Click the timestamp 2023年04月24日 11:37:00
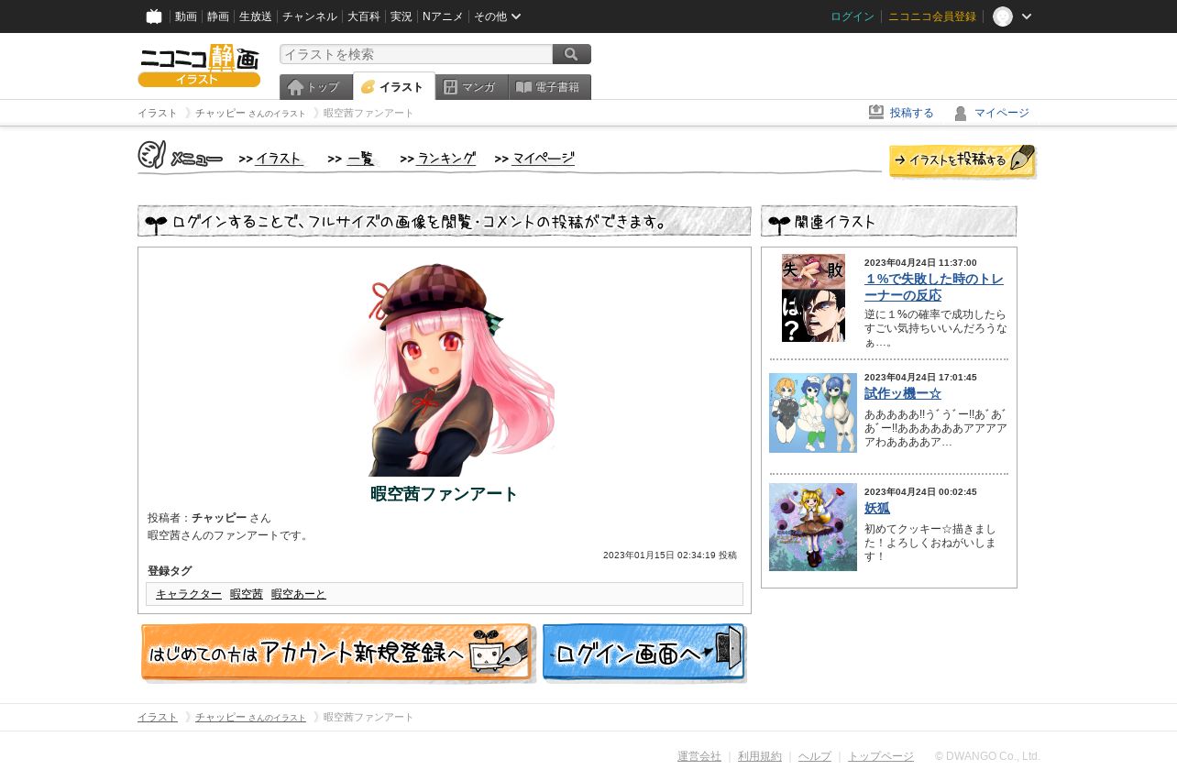The width and height of the screenshot is (1177, 781). (x=920, y=263)
